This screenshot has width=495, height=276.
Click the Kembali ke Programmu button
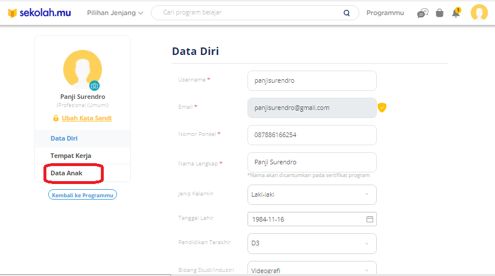(82, 195)
